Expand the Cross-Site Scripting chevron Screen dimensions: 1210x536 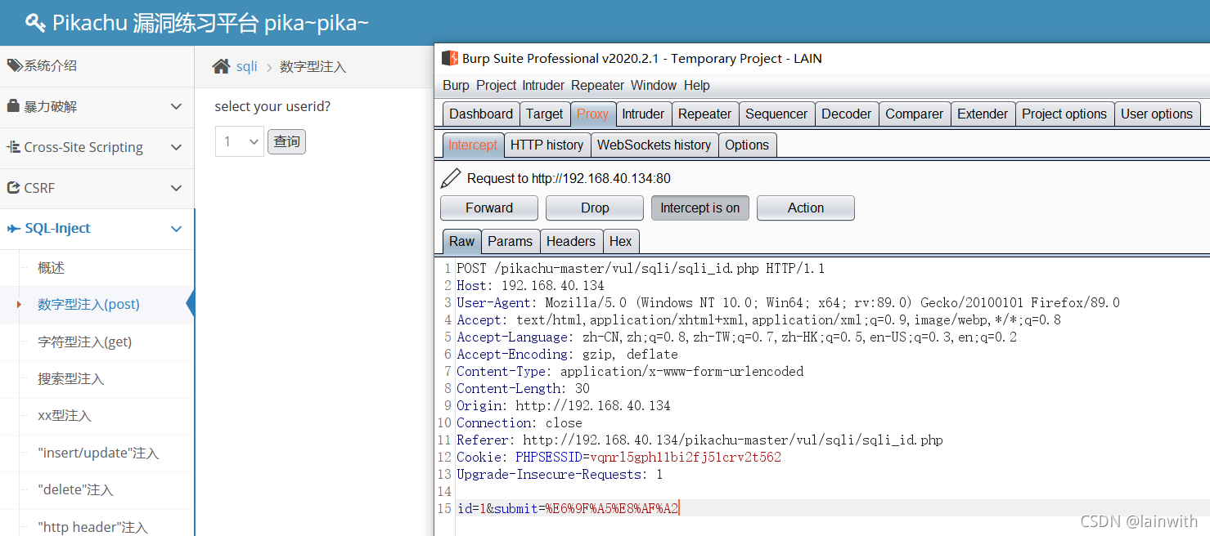click(x=176, y=147)
